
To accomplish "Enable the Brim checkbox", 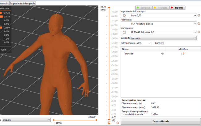I will (x=162, y=43).
